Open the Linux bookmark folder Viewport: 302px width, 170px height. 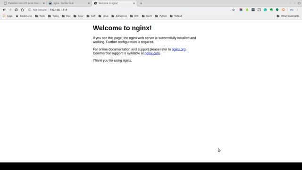click(103, 16)
